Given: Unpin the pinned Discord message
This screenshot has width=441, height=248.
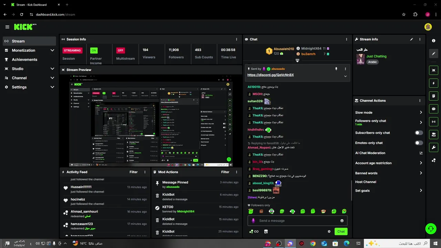Looking at the screenshot, I should 336,69.
